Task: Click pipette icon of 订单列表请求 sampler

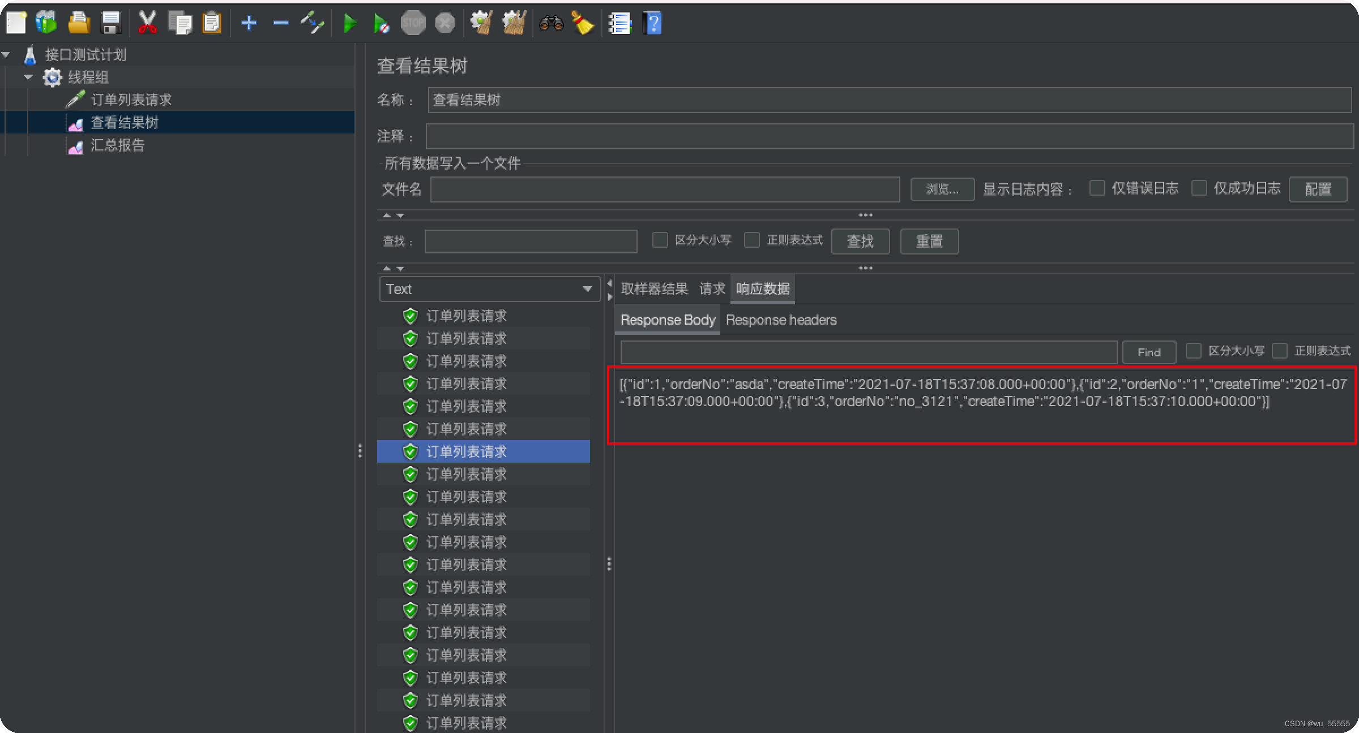Action: [75, 100]
